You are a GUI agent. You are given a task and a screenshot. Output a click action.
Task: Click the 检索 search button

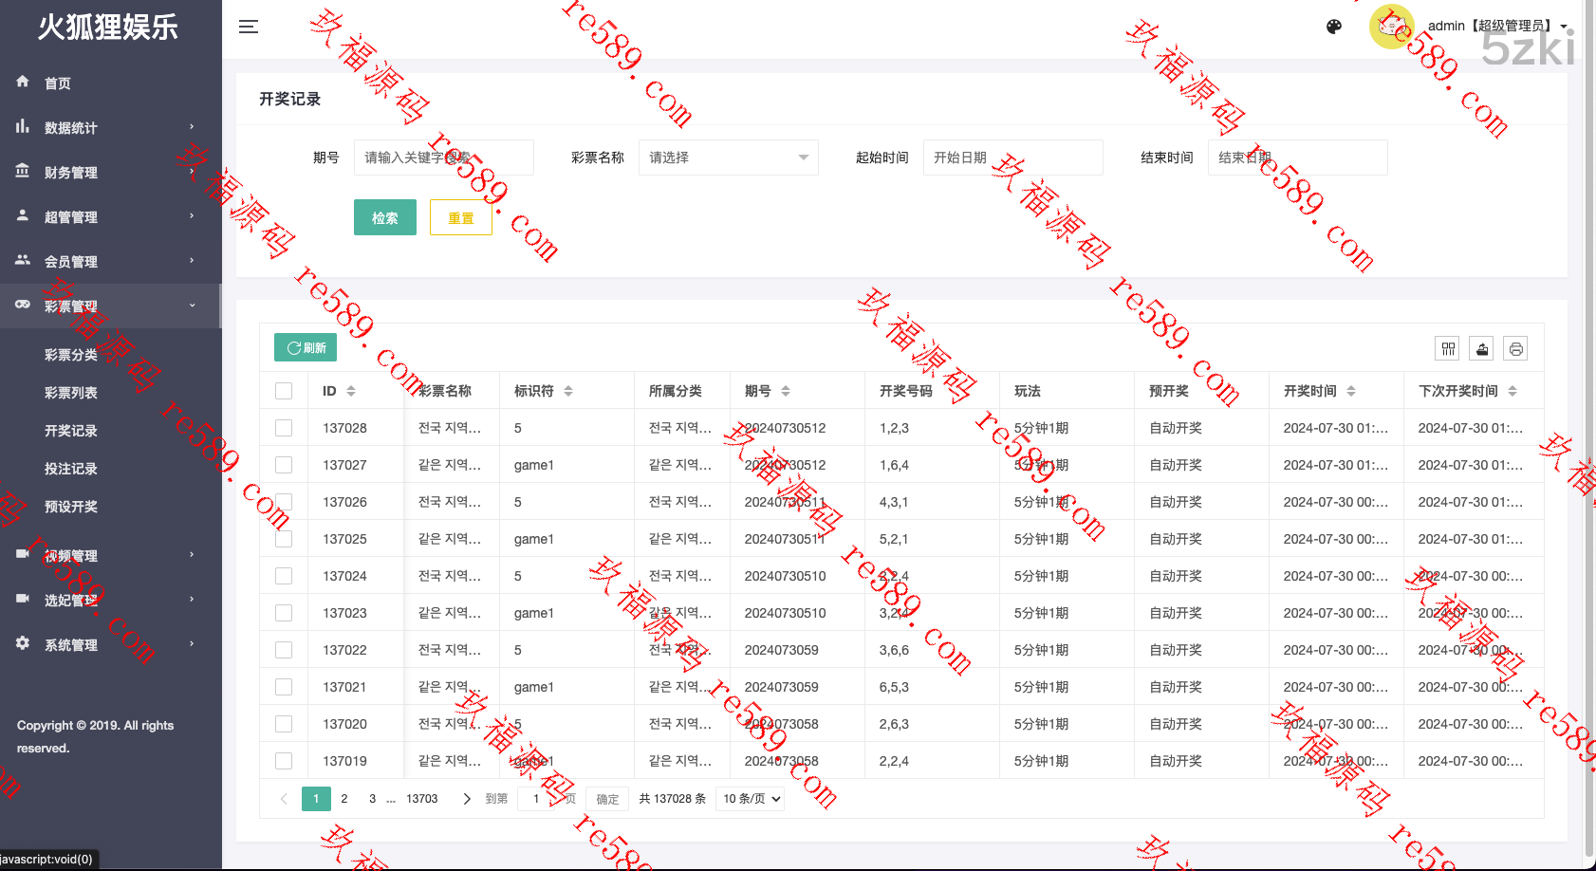click(385, 217)
